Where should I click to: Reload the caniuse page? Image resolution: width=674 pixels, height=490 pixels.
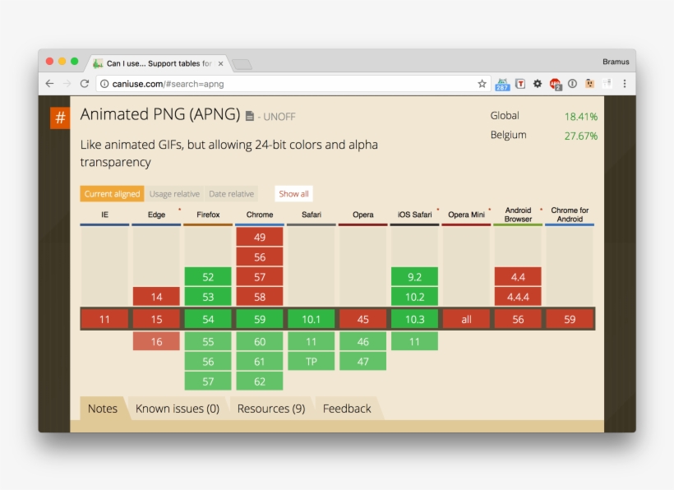85,84
